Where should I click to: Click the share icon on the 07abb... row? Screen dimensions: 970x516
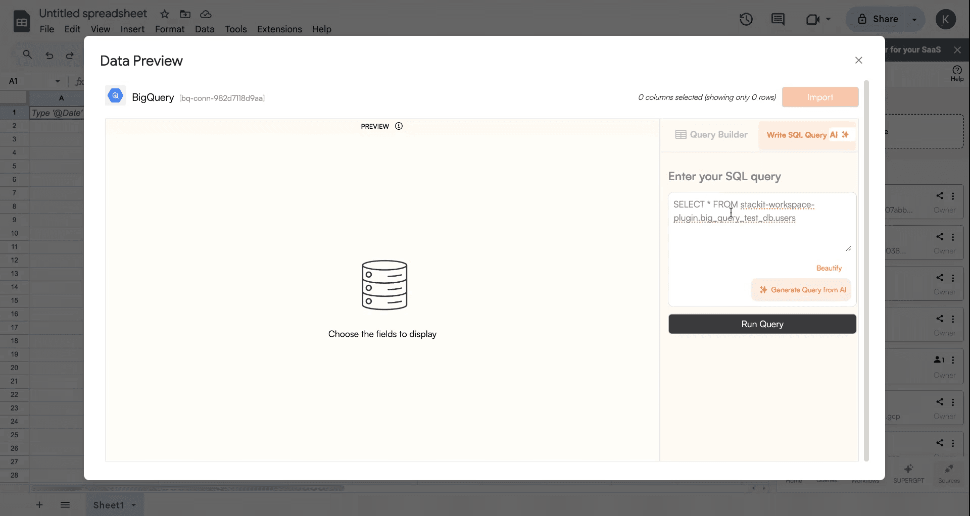(940, 196)
